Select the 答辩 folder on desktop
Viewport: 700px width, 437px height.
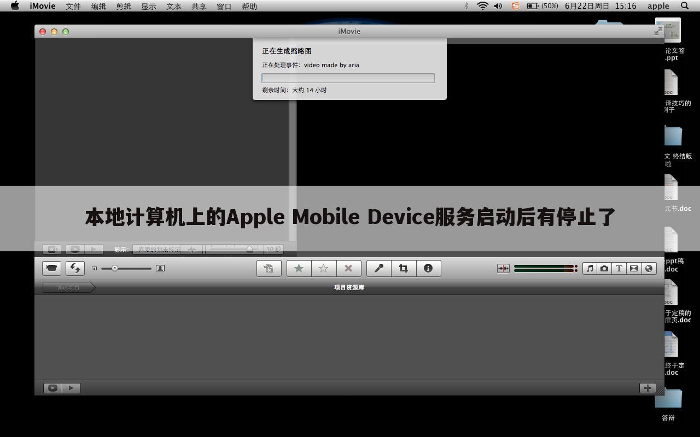coord(668,404)
